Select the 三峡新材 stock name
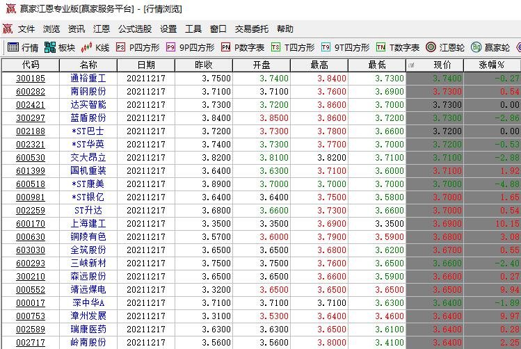 pos(88,263)
